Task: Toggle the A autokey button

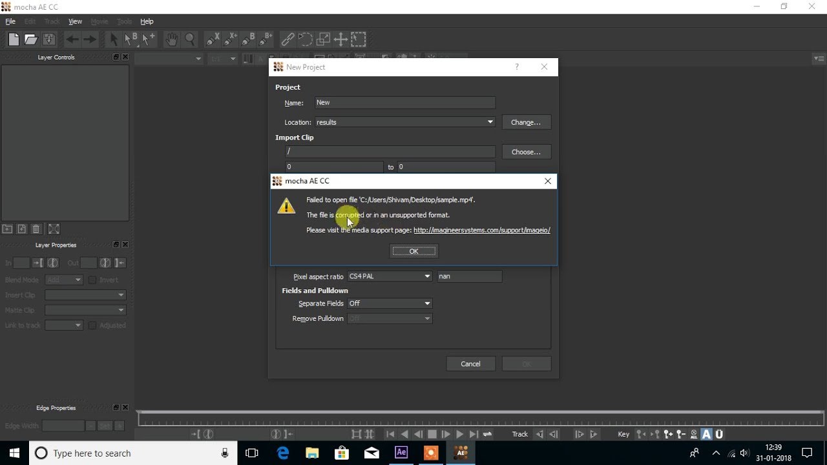Action: click(x=706, y=435)
